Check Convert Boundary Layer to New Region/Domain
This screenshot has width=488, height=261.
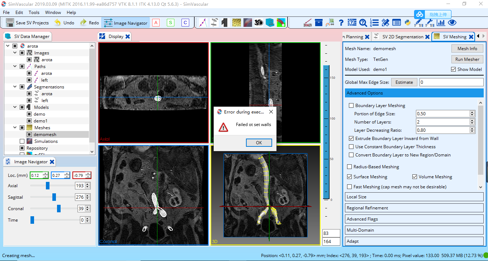(351, 155)
